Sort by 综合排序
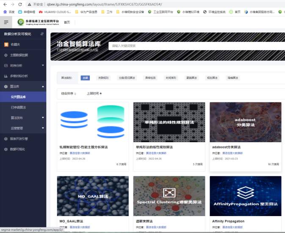Screen dimensions: 285x233 point(69,93)
